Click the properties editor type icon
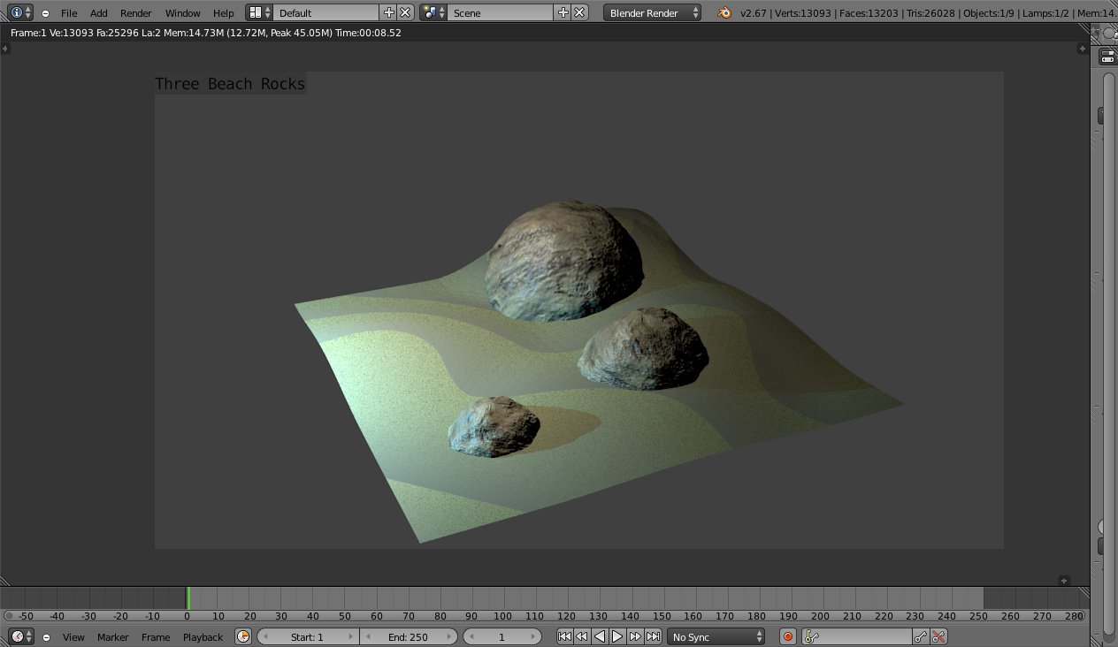 (1107, 57)
